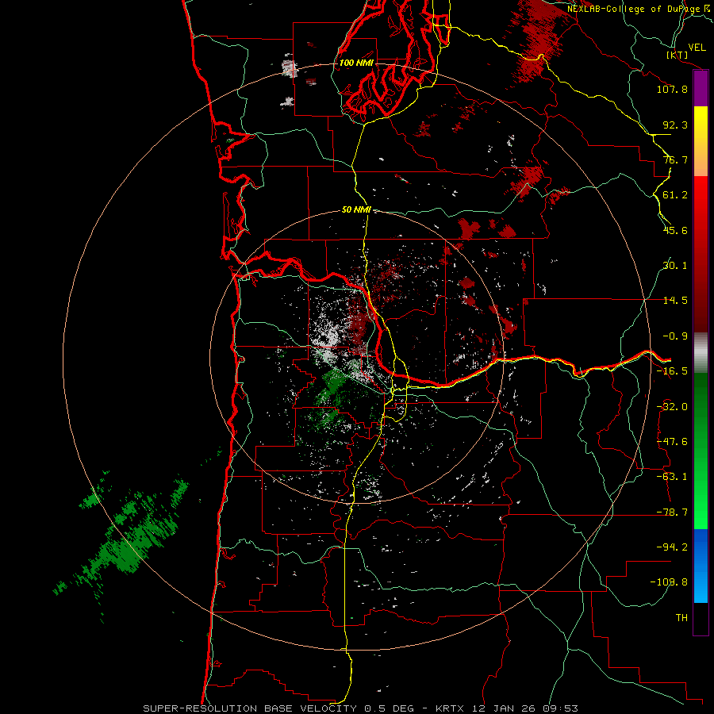This screenshot has width=714, height=714.
Task: Click the 14.5 velocity scale value
Action: pos(675,301)
